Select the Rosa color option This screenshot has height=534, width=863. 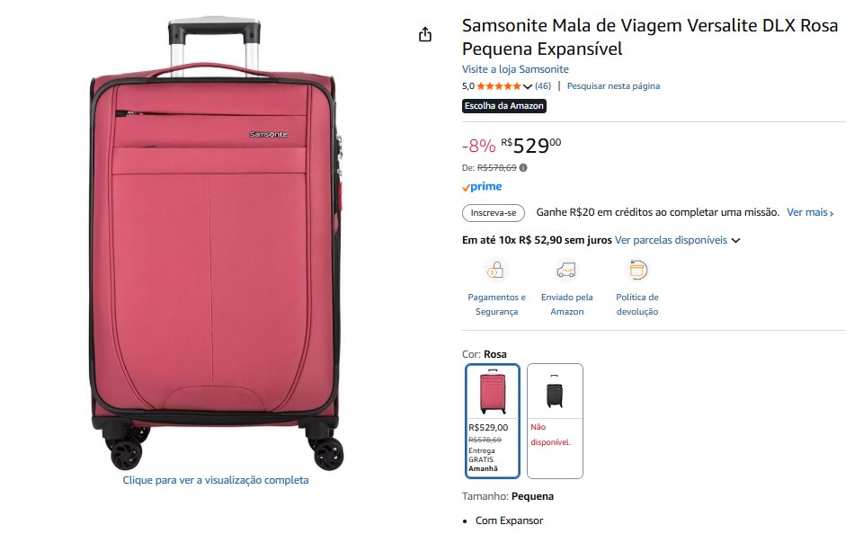point(493,421)
